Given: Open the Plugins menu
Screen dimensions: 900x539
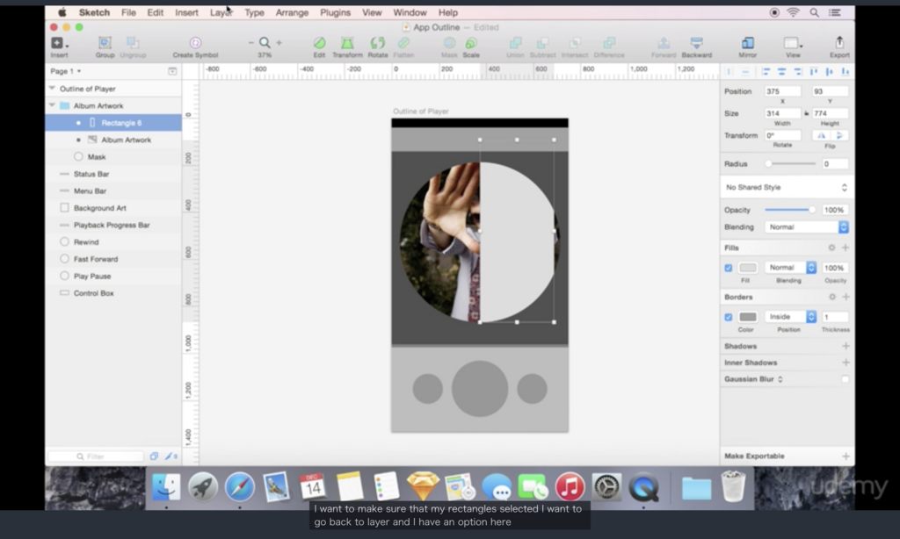Looking at the screenshot, I should click(x=335, y=12).
